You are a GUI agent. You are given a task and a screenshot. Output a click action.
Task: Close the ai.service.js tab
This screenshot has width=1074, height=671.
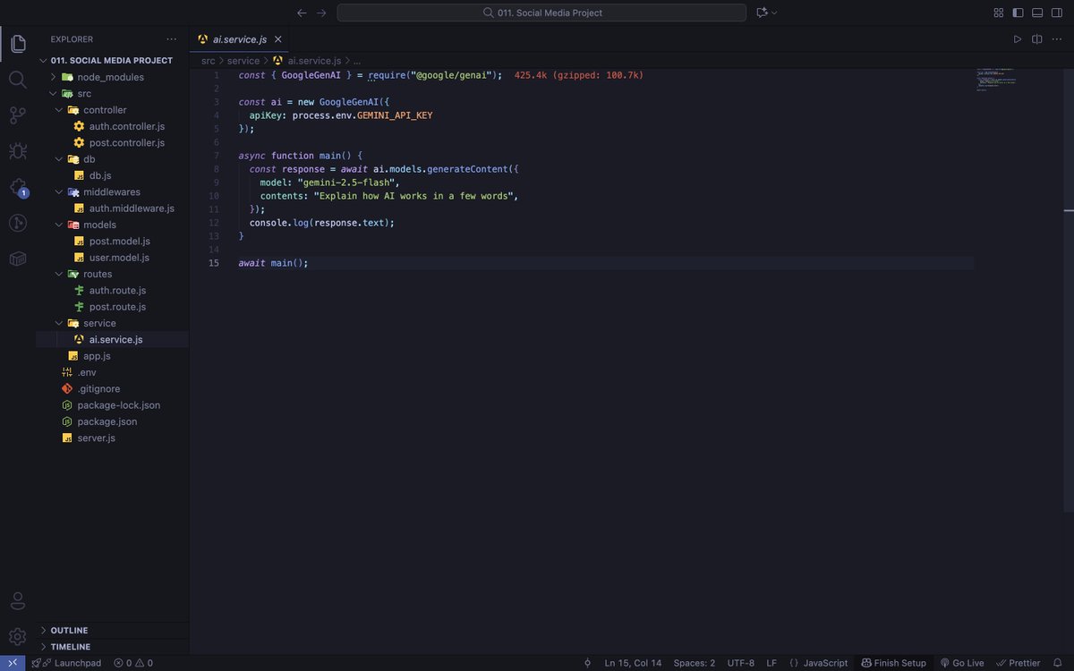(278, 39)
